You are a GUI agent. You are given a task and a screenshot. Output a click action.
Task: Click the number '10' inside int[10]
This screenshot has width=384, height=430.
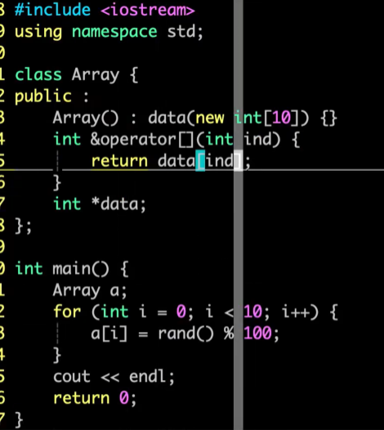(282, 118)
